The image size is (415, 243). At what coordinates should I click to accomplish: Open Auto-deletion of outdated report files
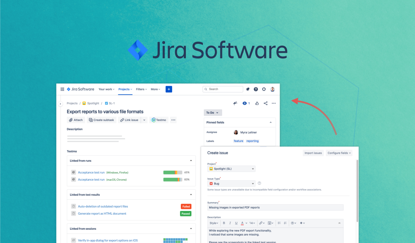click(103, 206)
